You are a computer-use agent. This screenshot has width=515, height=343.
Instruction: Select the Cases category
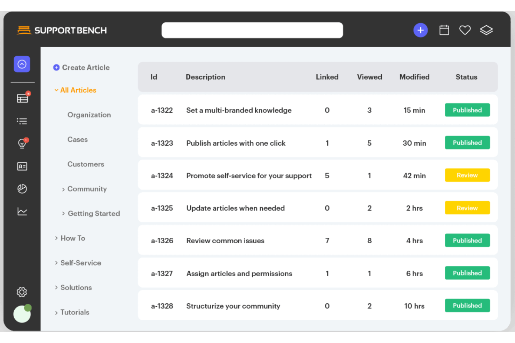click(x=78, y=139)
